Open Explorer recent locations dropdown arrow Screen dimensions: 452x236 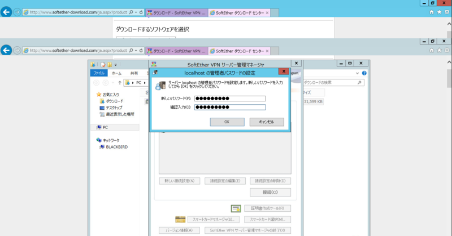[112, 83]
